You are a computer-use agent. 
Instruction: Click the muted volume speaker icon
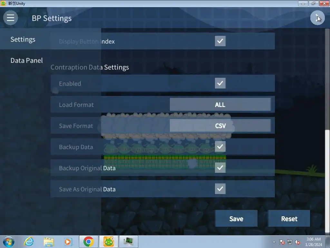[297, 242]
